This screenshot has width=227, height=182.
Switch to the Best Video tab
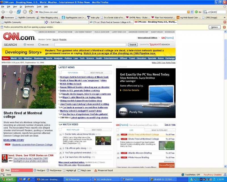point(97,130)
